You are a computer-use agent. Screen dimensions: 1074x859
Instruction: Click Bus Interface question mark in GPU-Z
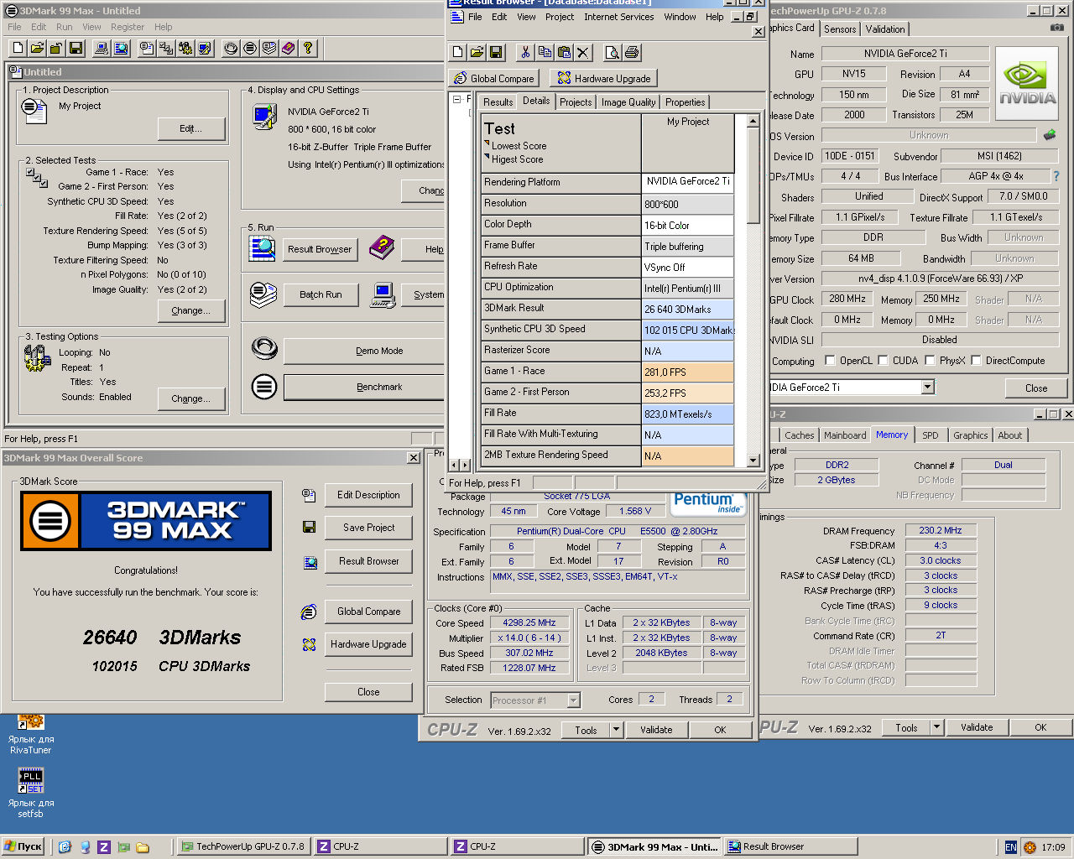[x=1056, y=176]
